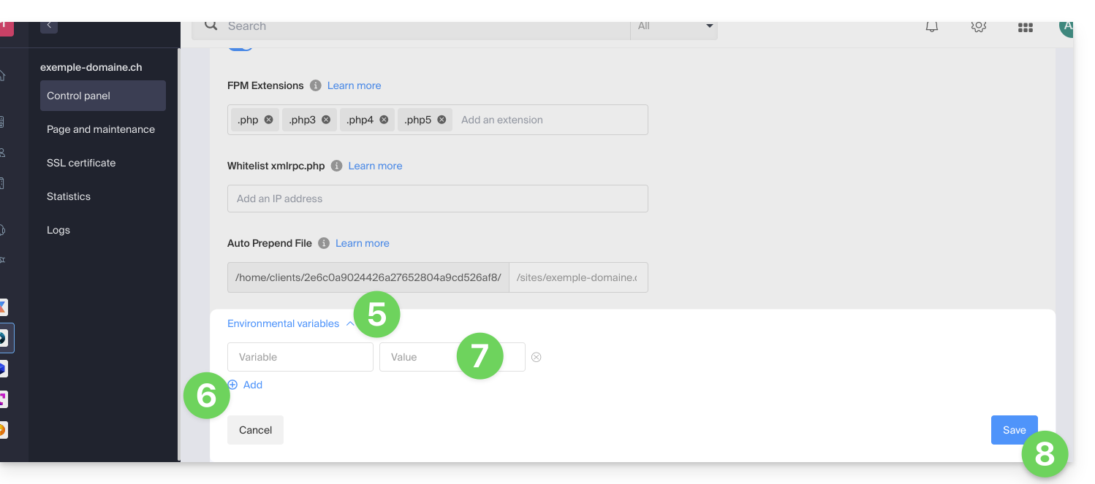The height and width of the screenshot is (484, 1095).
Task: Click info icon beside Auto Prepend File
Action: pos(324,243)
